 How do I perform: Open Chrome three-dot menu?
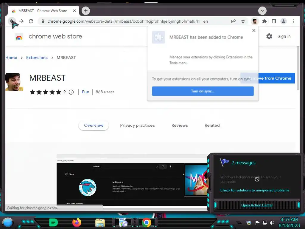(293, 21)
